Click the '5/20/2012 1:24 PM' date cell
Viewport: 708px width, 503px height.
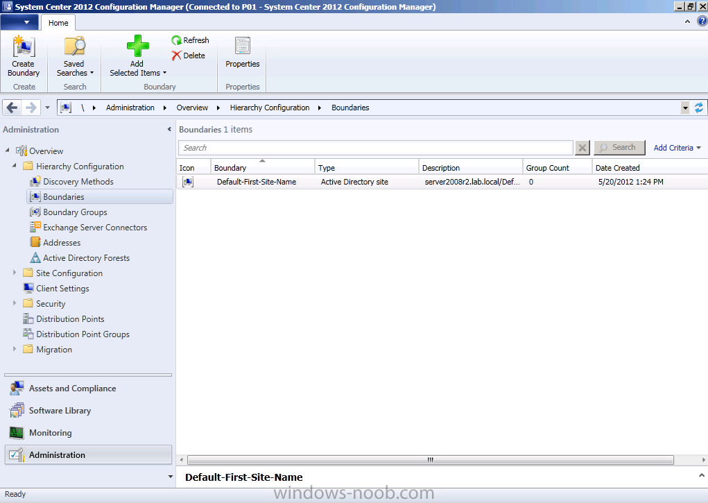631,182
